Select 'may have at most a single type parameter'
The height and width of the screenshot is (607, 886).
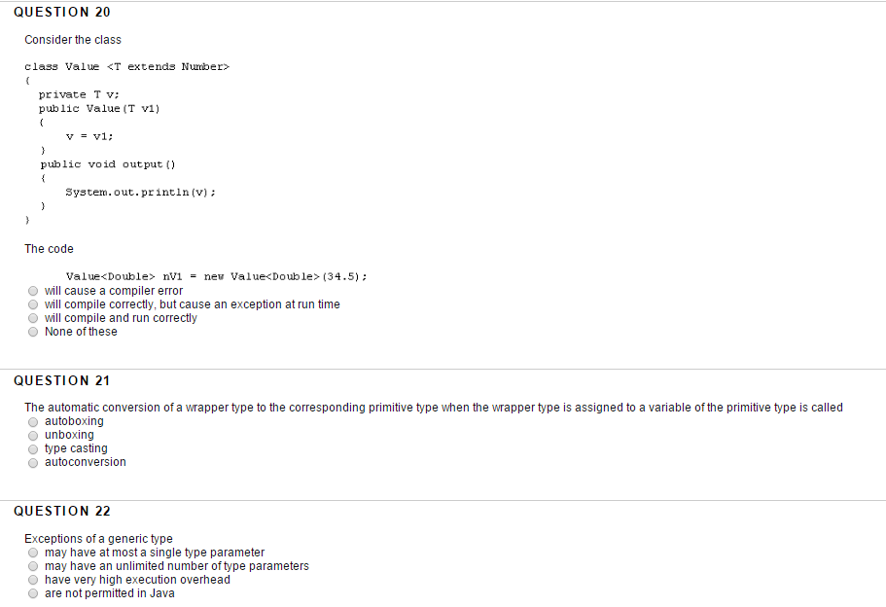tap(33, 553)
